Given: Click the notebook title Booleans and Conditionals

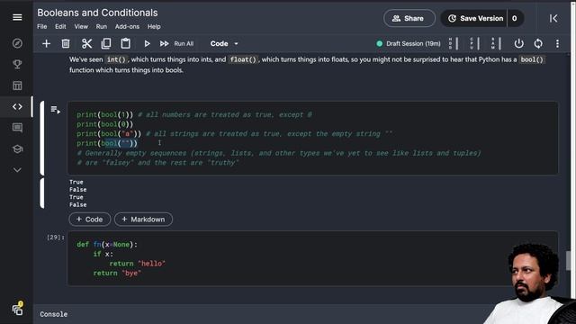Looking at the screenshot, I should coord(97,13).
